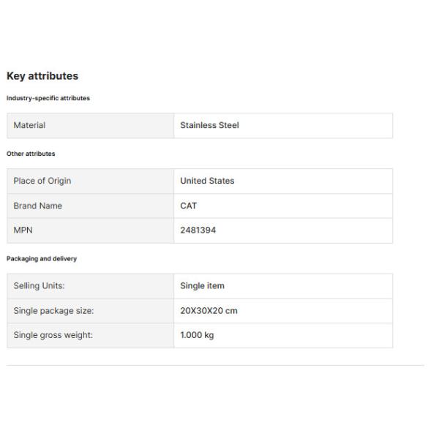Select the Place of Origin label
This screenshot has width=439, height=439.
42,181
